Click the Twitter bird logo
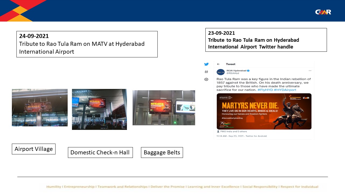 pyautogui.click(x=206, y=64)
